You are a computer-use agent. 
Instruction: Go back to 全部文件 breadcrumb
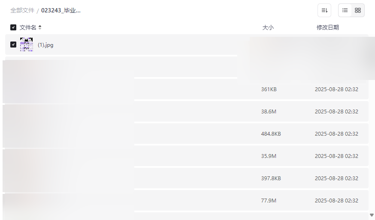pos(22,10)
